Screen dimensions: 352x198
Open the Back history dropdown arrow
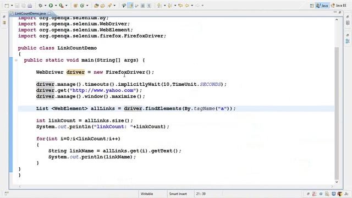click(x=192, y=5)
